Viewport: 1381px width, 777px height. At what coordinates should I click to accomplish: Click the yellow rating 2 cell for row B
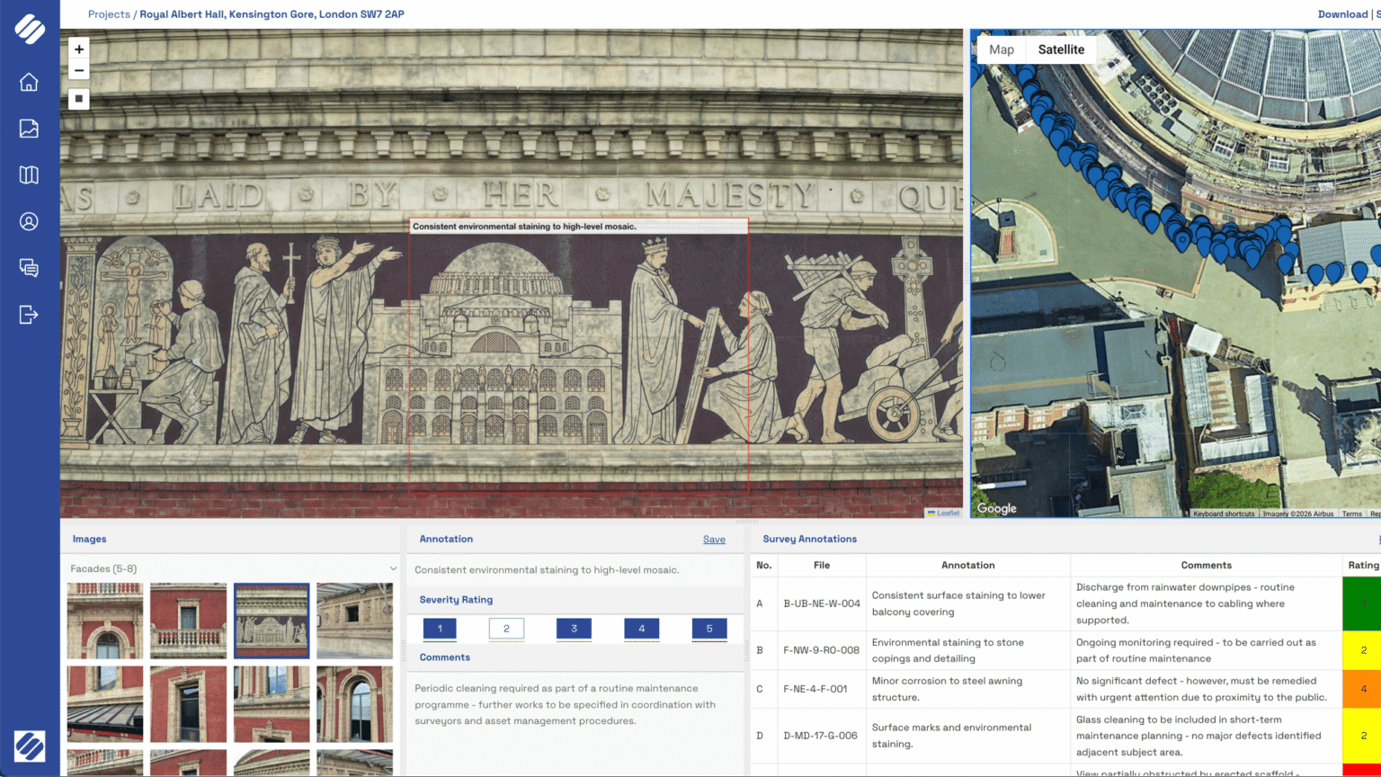click(1361, 650)
